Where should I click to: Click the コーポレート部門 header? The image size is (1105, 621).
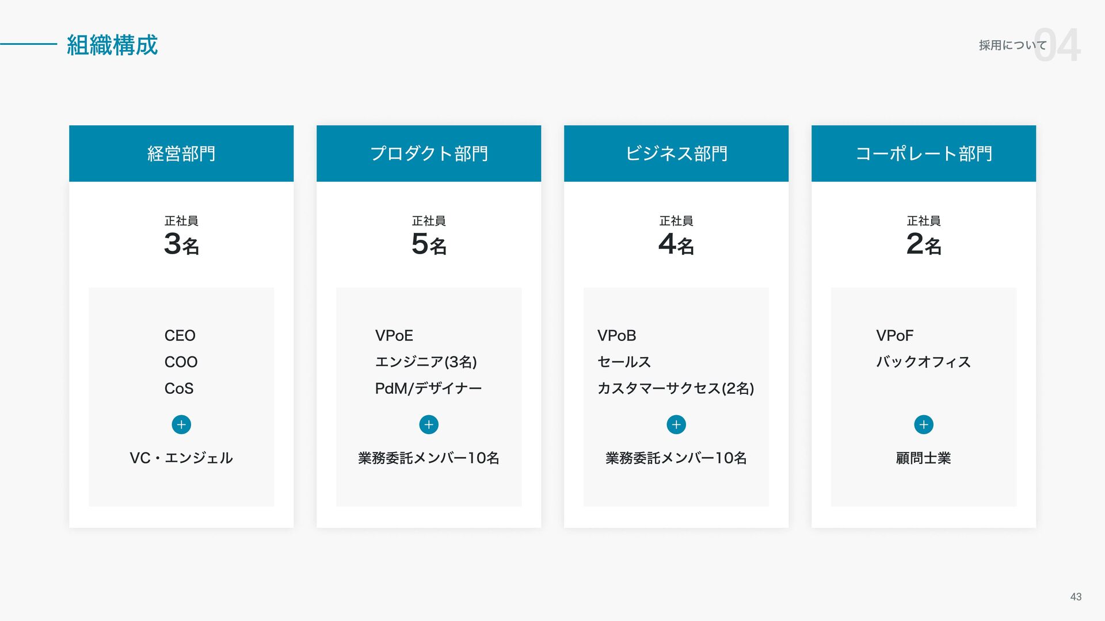point(924,154)
